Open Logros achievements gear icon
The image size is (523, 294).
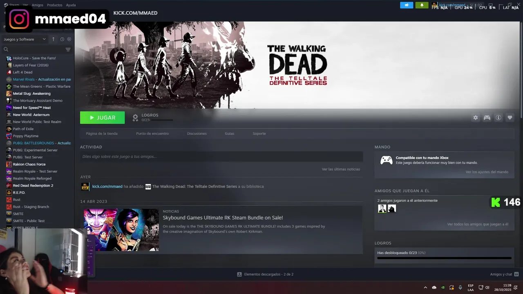point(135,118)
